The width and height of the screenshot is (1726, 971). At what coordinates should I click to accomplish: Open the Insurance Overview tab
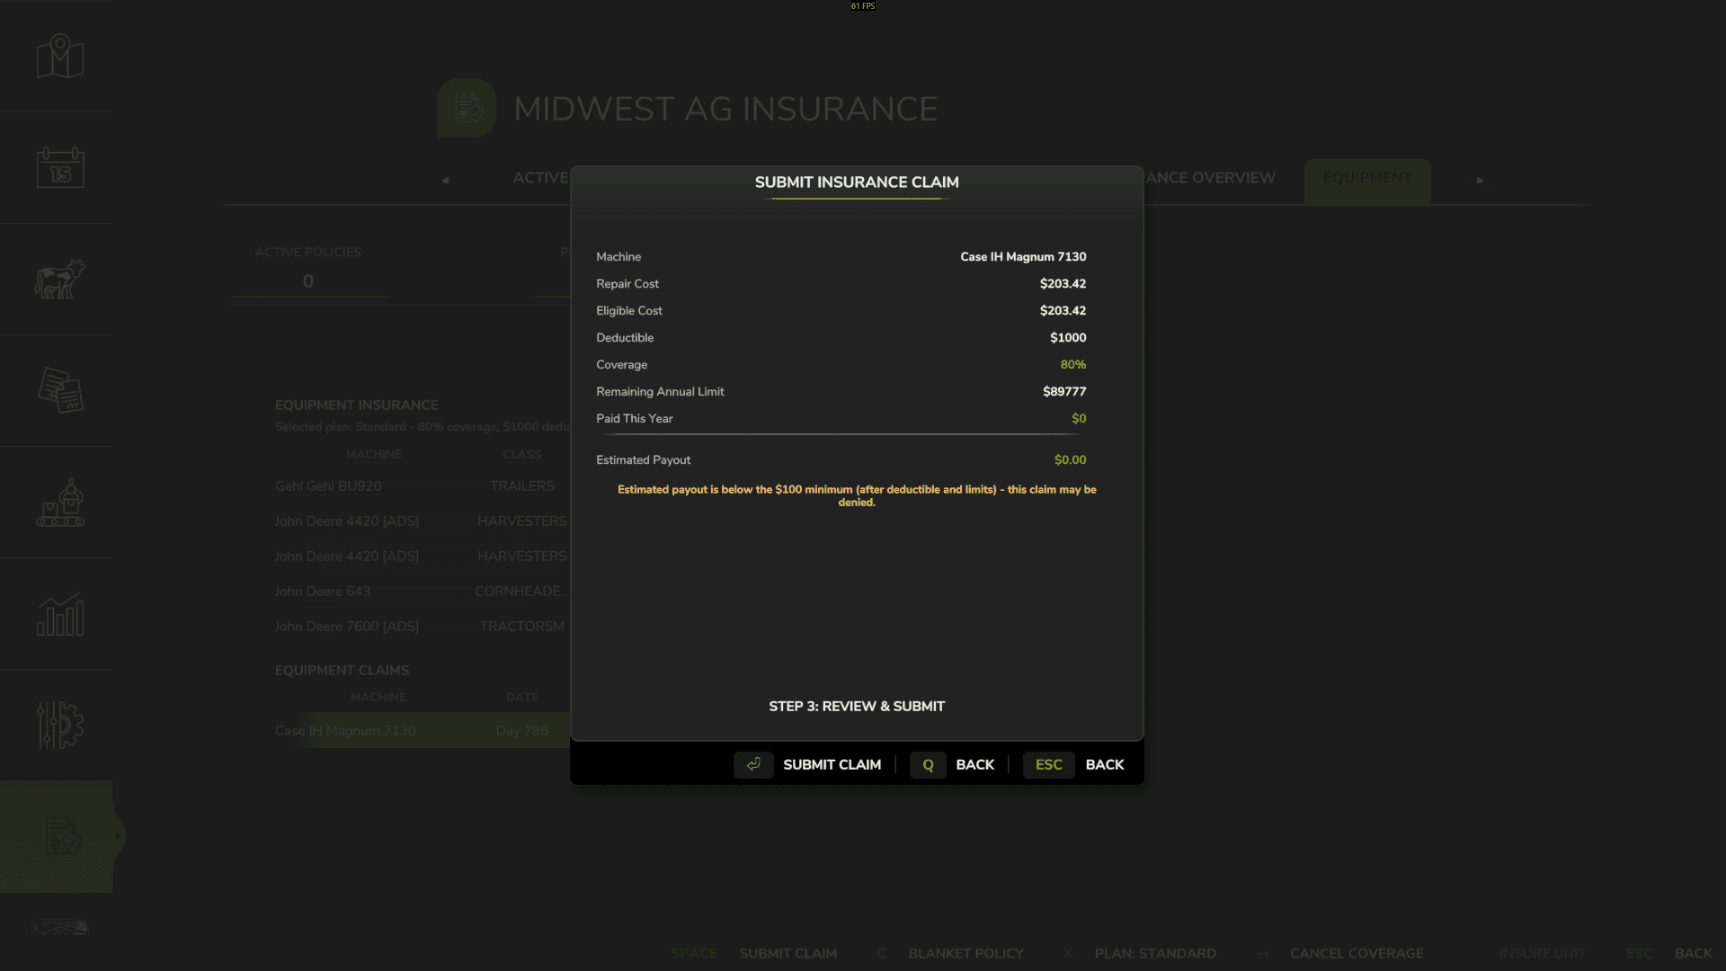(1210, 178)
